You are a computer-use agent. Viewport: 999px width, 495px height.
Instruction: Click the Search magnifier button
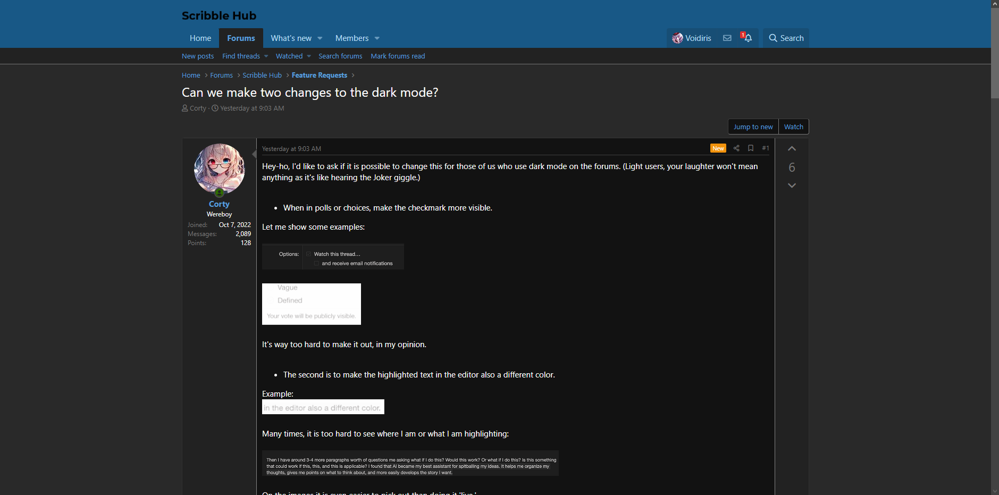pyautogui.click(x=786, y=38)
